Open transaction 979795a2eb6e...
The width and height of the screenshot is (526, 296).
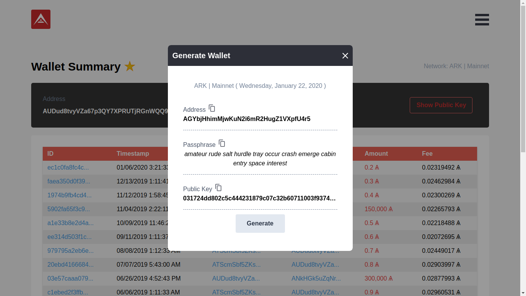tap(70, 251)
